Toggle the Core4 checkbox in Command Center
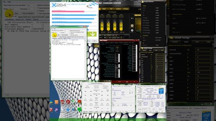The height and width of the screenshot is (121, 216). coord(121,32)
